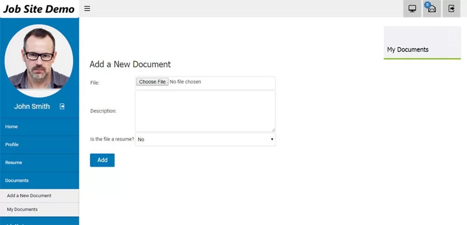
Task: Open the messages envelope icon
Action: (432, 9)
